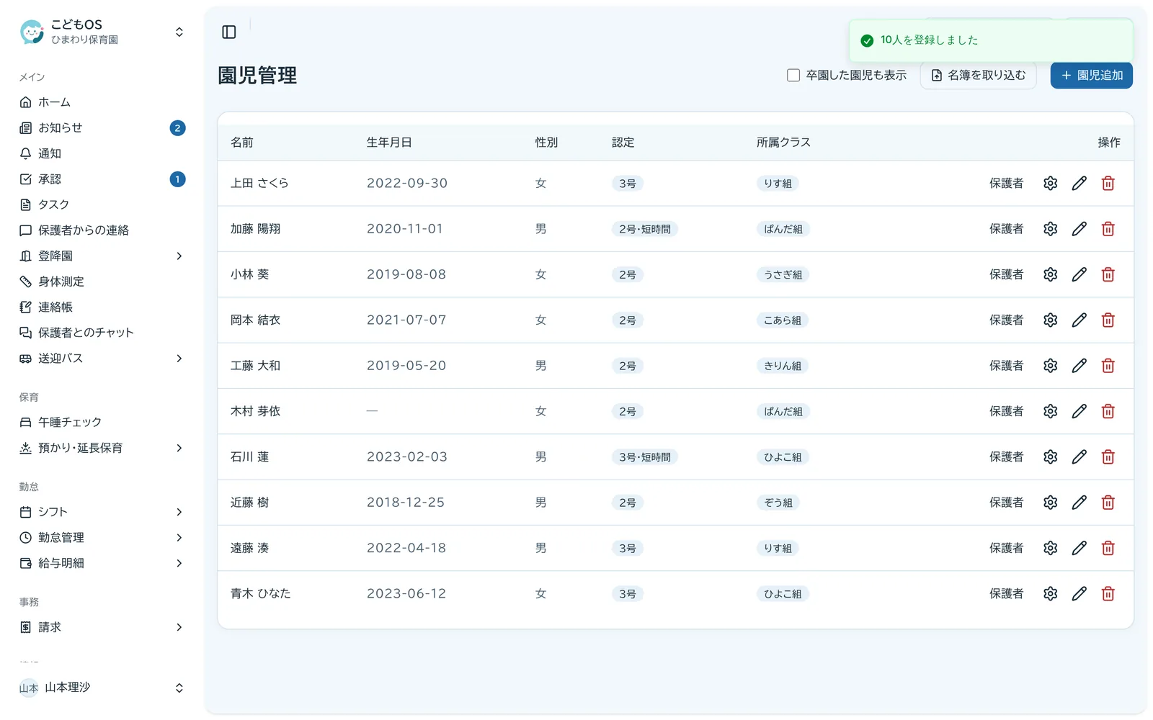
Task: Edit 小林 葵 with the pencil icon
Action: tap(1079, 274)
